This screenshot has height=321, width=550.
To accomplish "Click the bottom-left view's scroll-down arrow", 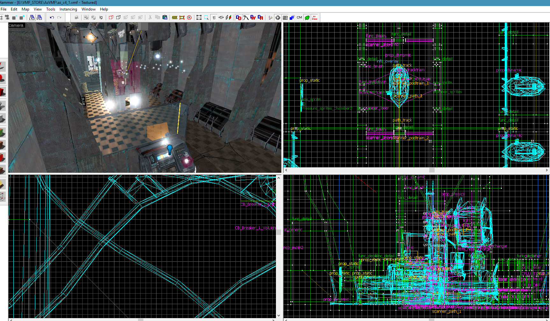I will (x=279, y=316).
